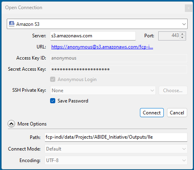Click into the Path text field
Image resolution: width=194 pixels, height=170 pixels.
116,137
